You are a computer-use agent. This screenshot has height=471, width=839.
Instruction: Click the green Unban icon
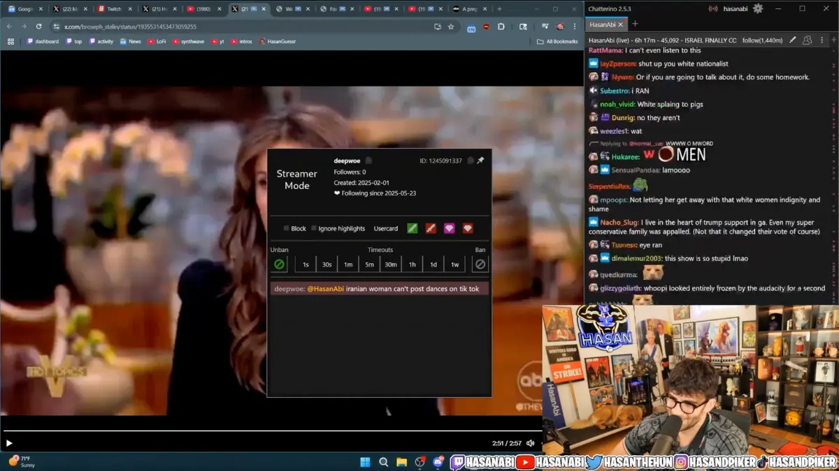(x=279, y=264)
